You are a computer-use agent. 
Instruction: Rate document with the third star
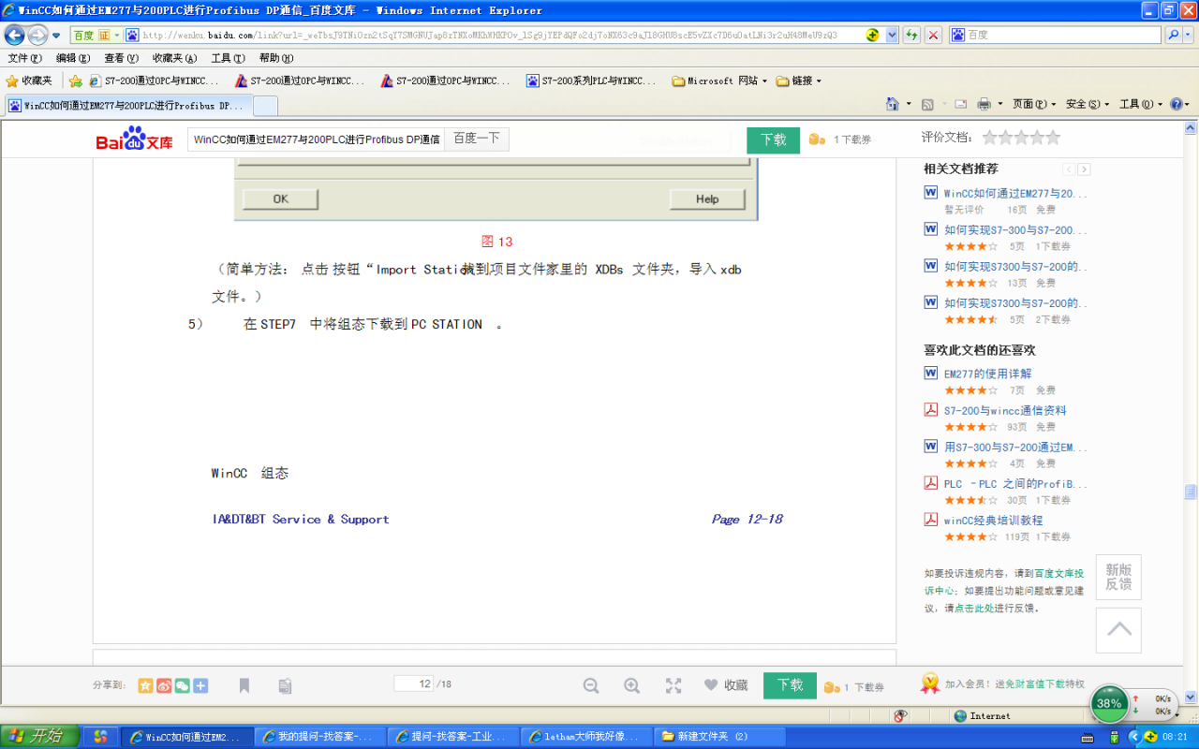[x=1021, y=138]
